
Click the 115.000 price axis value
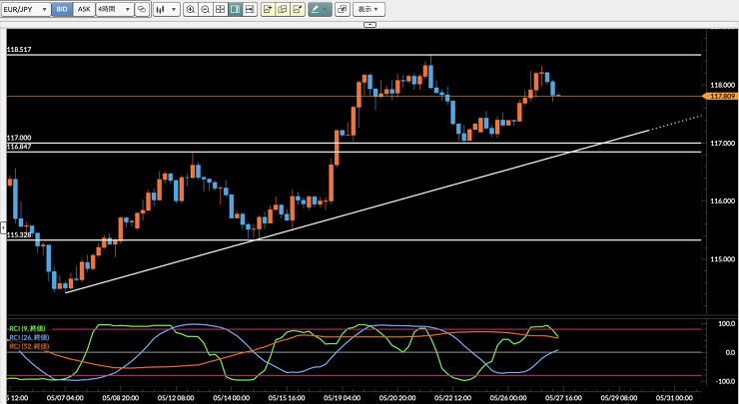tap(722, 259)
